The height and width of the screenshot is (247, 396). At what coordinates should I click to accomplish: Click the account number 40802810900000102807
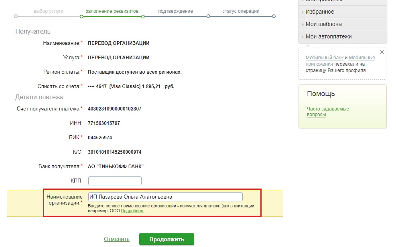click(x=115, y=109)
